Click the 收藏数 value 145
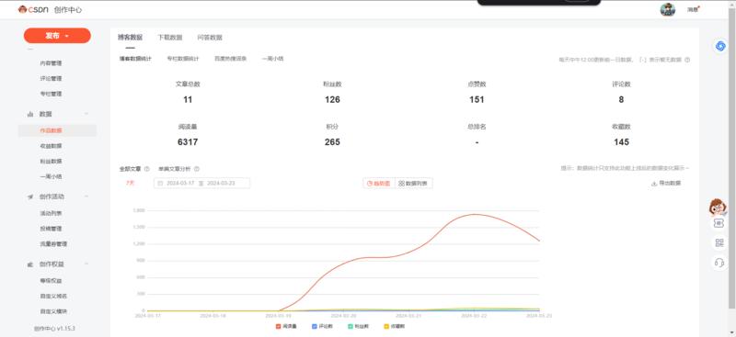Screen dimensions: 736x337 (621, 142)
